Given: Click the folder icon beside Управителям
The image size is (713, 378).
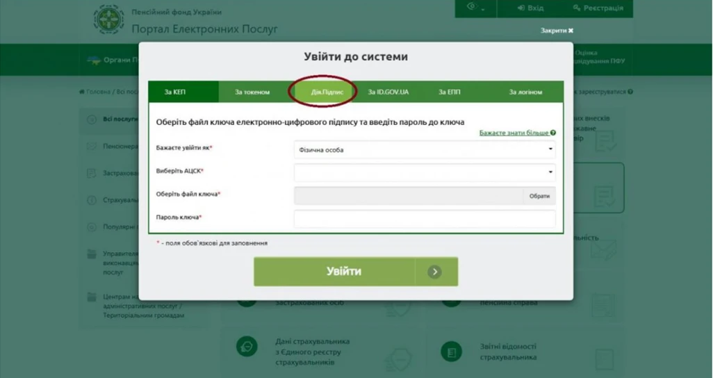Looking at the screenshot, I should [x=92, y=254].
